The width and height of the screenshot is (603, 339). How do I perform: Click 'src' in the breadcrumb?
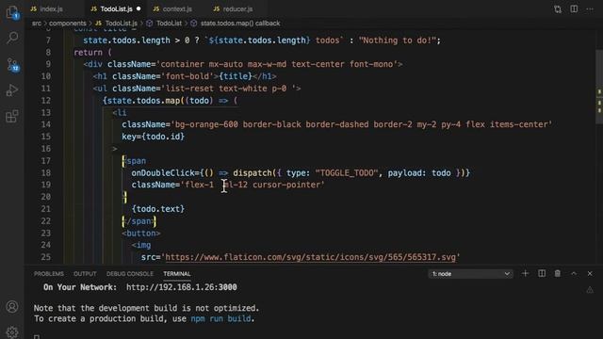click(37, 23)
